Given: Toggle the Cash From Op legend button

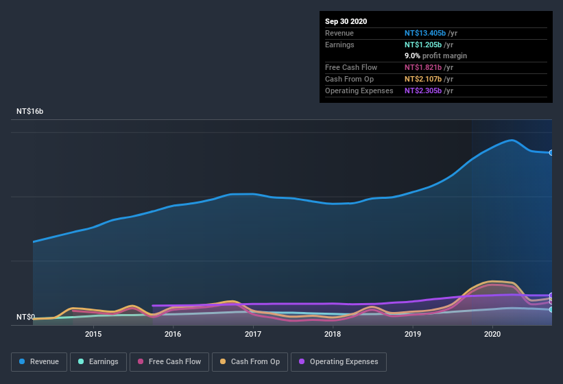Looking at the screenshot, I should pos(250,362).
